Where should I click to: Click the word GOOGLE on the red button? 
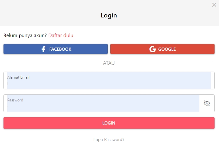coord(167,49)
